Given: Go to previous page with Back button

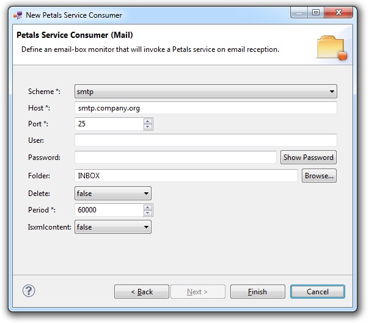Looking at the screenshot, I should coord(142,292).
